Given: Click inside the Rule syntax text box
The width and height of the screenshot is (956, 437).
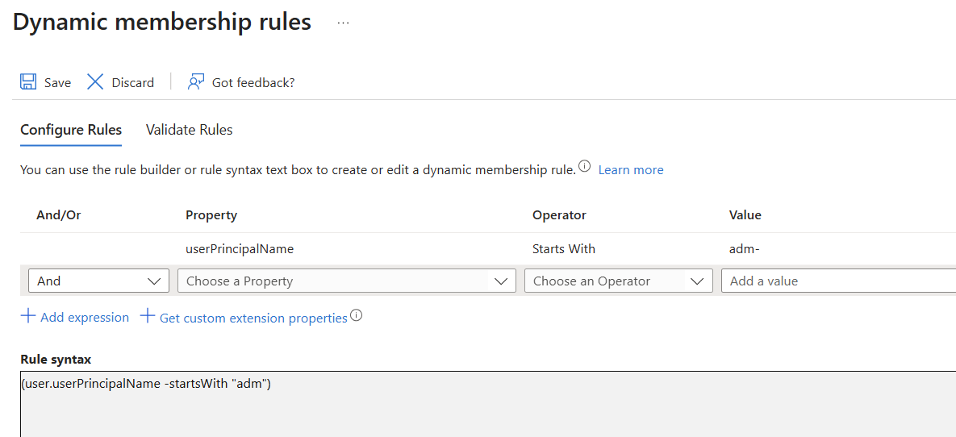Looking at the screenshot, I should tap(484, 407).
